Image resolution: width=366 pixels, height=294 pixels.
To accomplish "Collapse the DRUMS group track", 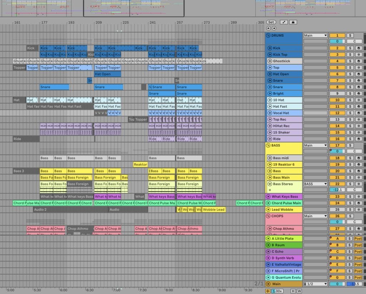I will [x=268, y=35].
